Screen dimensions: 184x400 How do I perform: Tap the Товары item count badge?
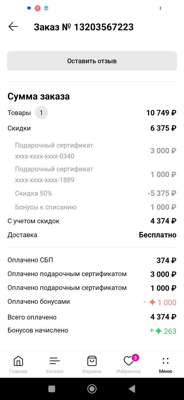tap(41, 113)
